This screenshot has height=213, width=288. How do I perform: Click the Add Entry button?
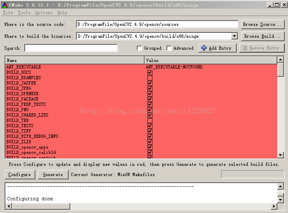pyautogui.click(x=217, y=48)
